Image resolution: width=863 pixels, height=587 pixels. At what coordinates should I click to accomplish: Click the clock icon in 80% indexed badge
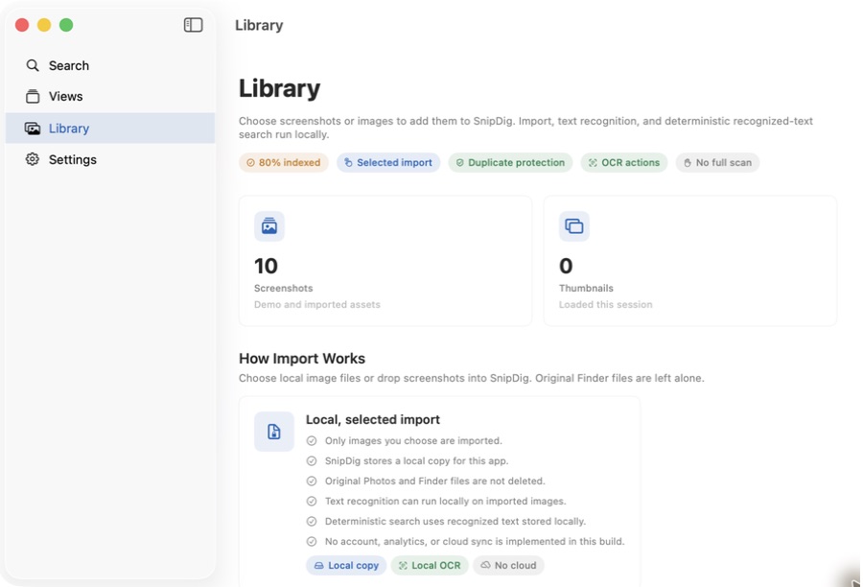(x=250, y=162)
